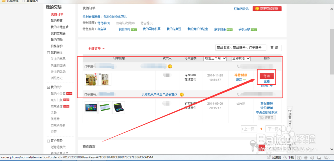334x161 pixels.
Task: Click the 待自提(0) reminder
Action: 147,23
